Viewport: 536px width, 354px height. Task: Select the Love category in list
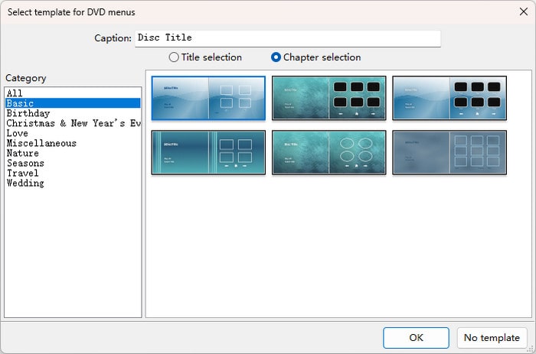coord(18,133)
